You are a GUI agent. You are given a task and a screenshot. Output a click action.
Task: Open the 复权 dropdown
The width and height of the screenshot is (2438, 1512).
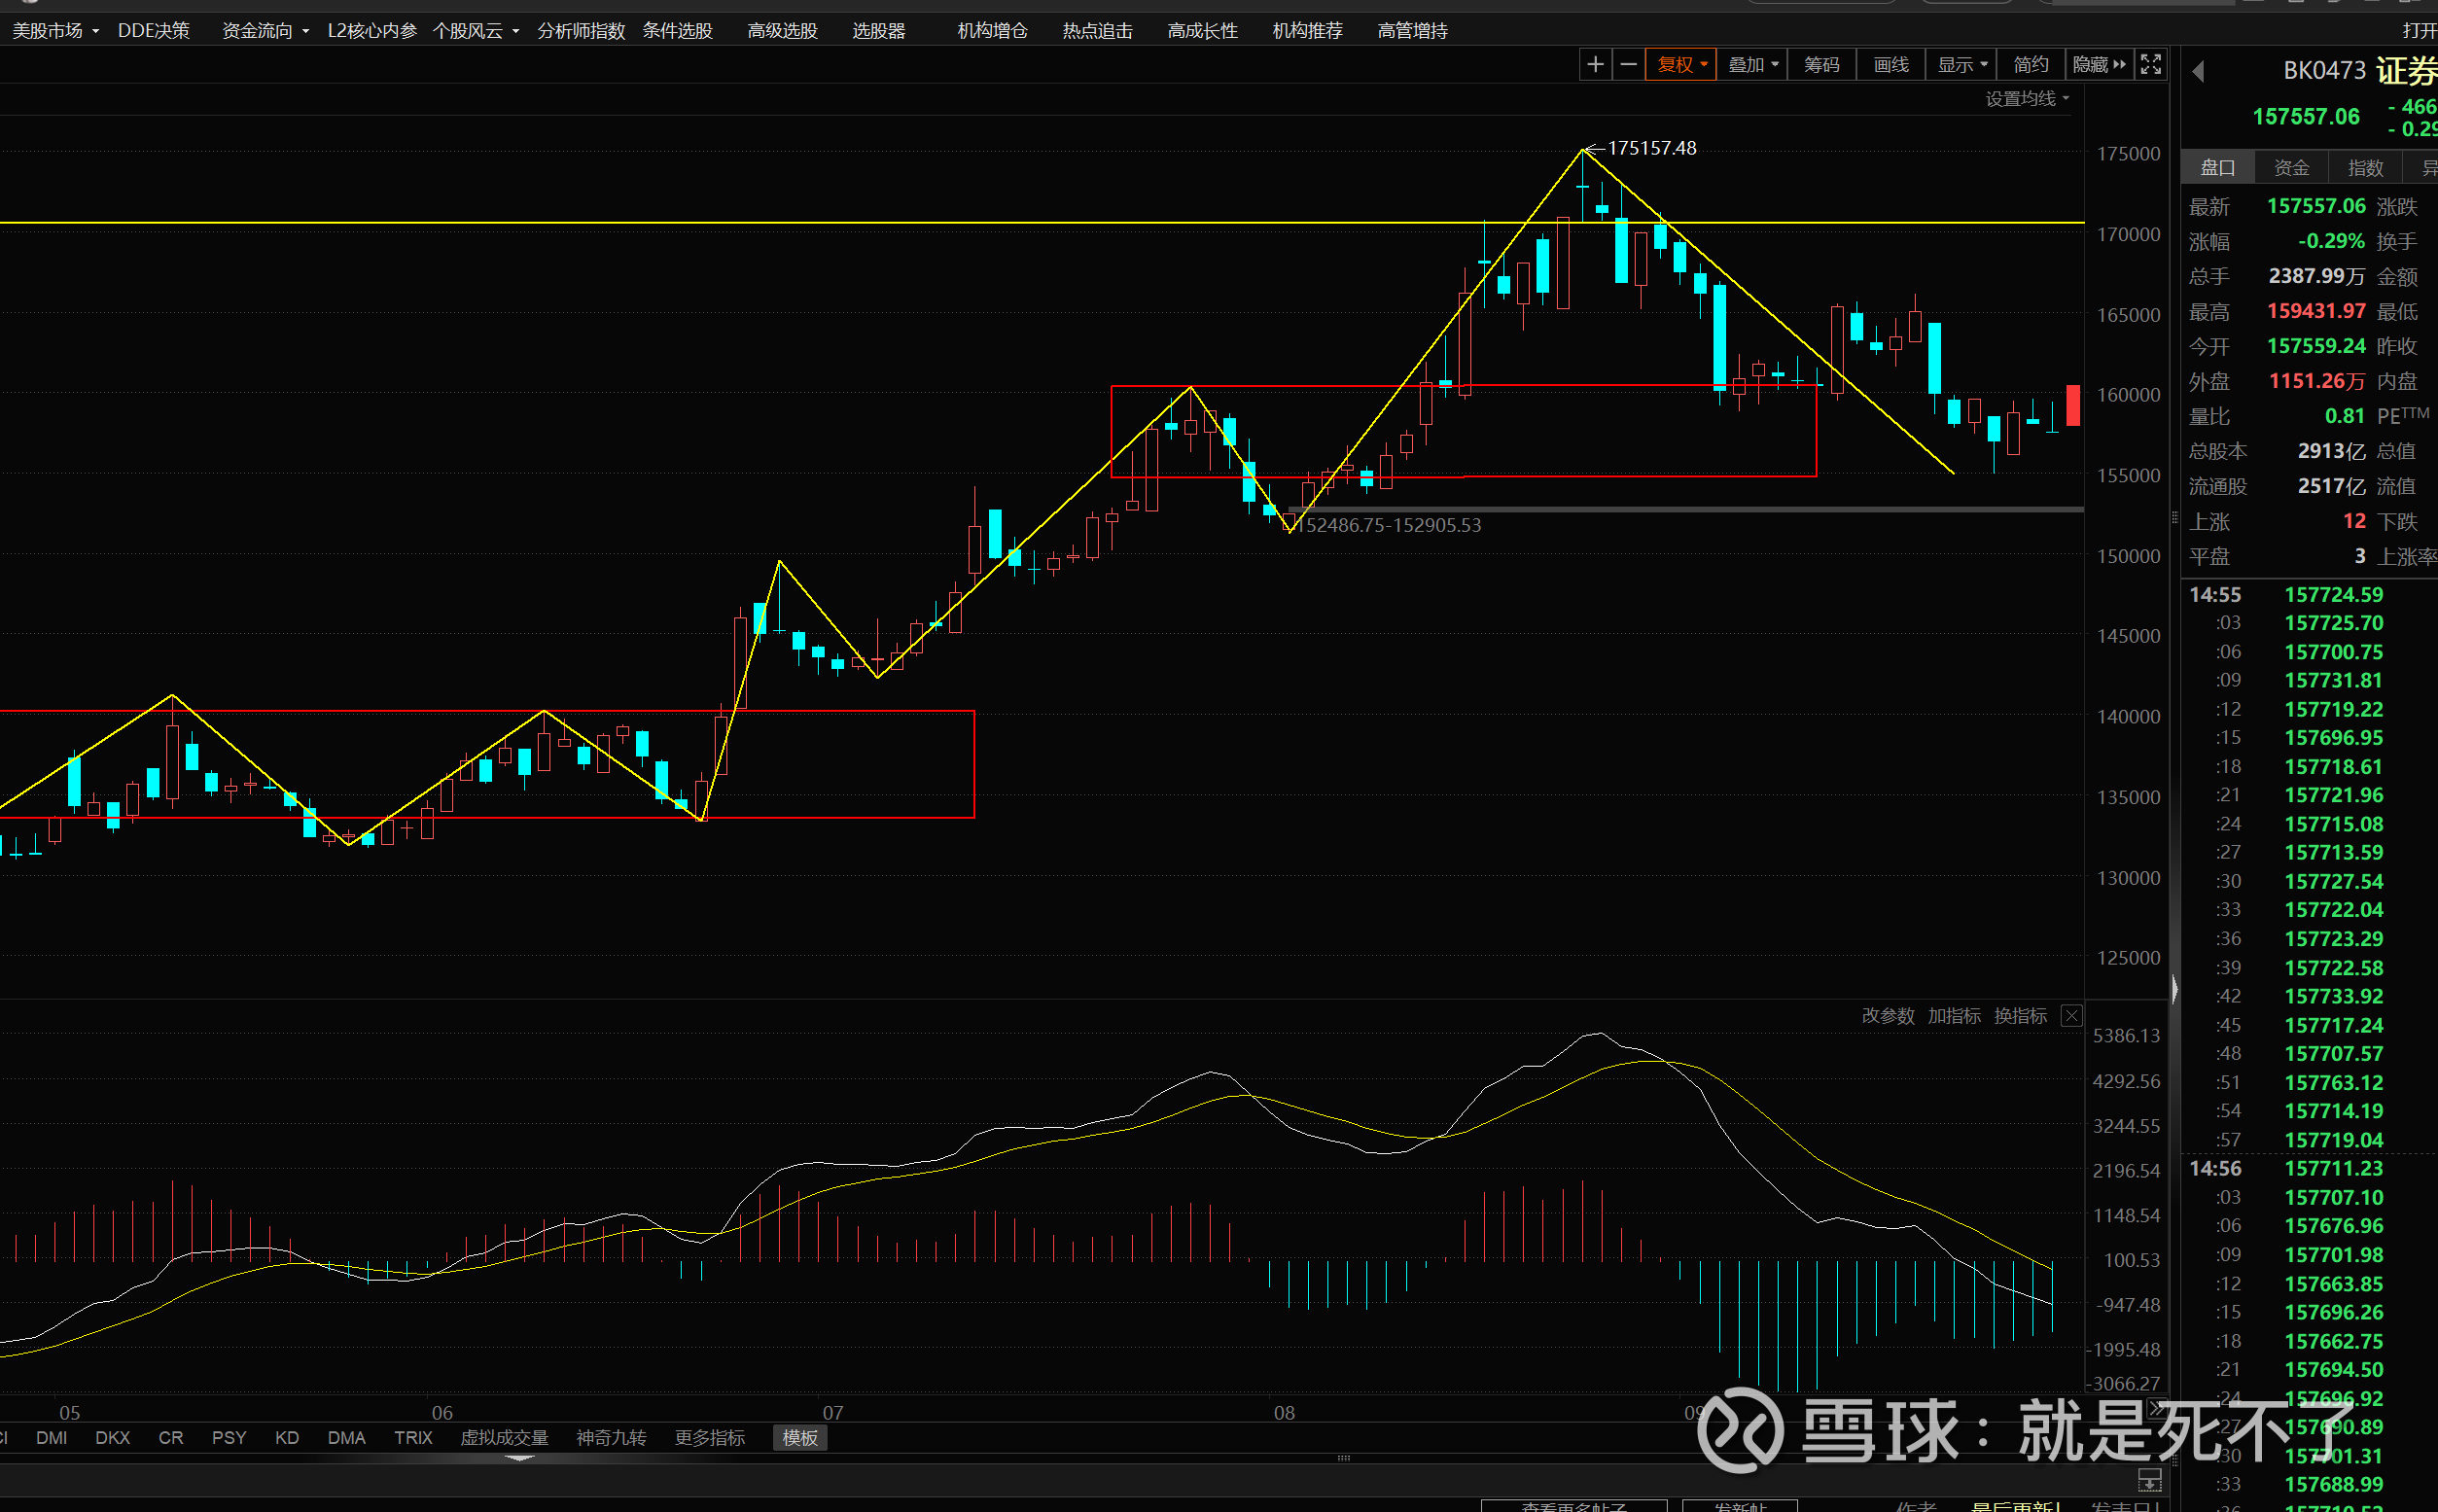1681,65
